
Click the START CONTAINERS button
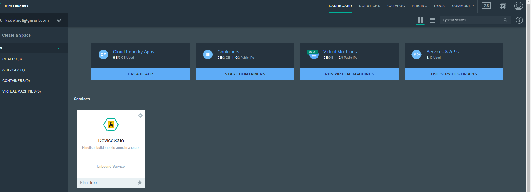pyautogui.click(x=245, y=74)
